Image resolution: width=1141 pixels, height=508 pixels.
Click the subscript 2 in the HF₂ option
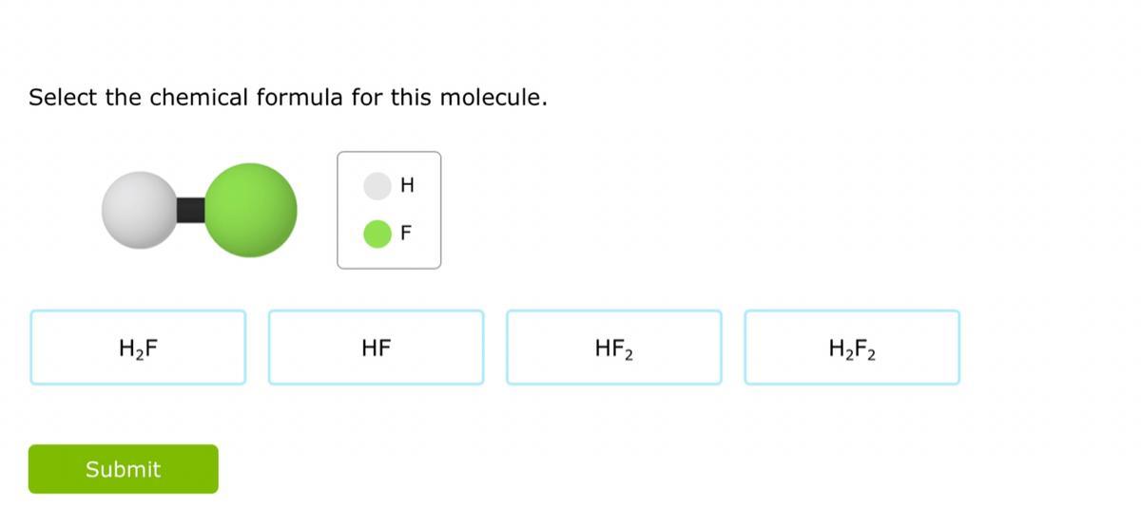point(629,355)
